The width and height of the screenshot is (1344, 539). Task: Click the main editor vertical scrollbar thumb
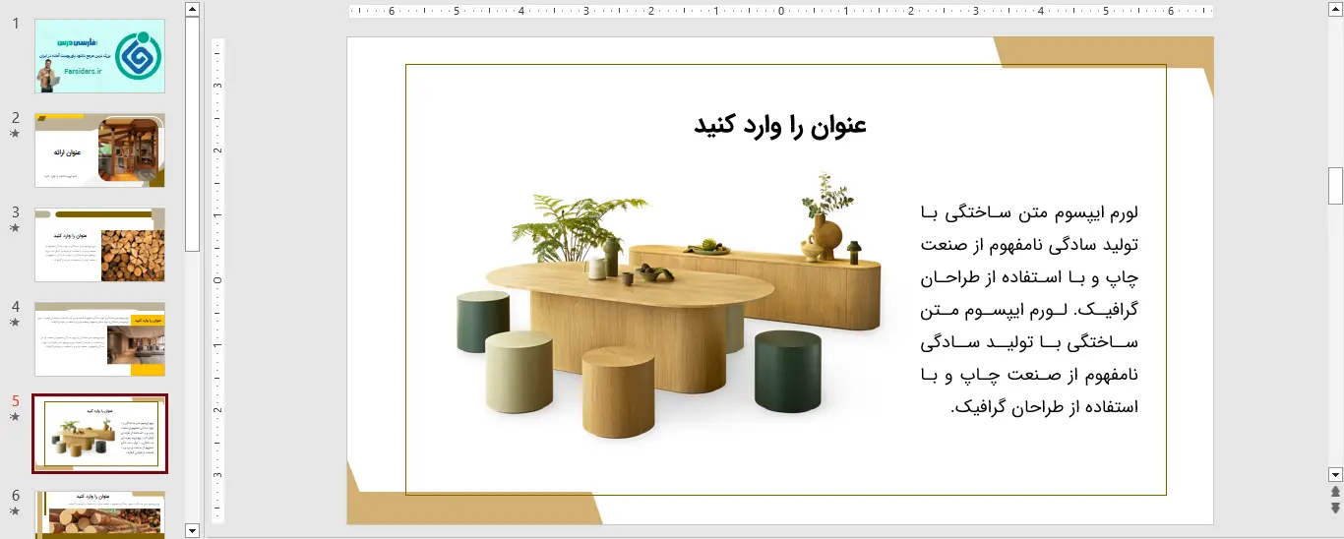coord(1335,184)
